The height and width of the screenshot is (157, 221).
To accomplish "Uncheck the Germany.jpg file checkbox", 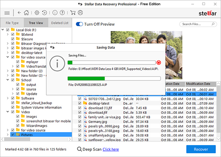I will [x=80, y=122].
